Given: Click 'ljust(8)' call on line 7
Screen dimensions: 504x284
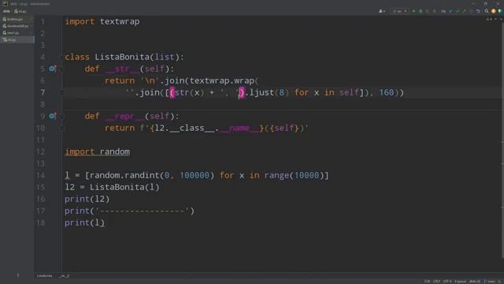Looking at the screenshot, I should point(269,92).
